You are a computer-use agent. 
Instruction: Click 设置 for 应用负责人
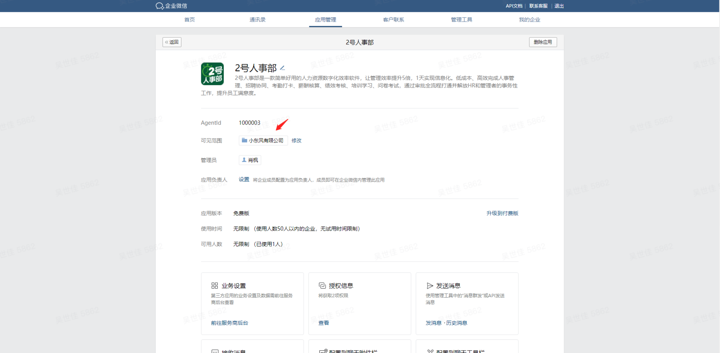244,179
